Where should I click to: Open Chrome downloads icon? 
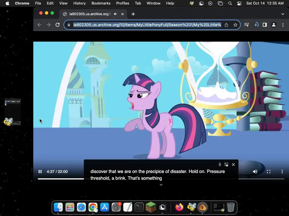(256, 25)
